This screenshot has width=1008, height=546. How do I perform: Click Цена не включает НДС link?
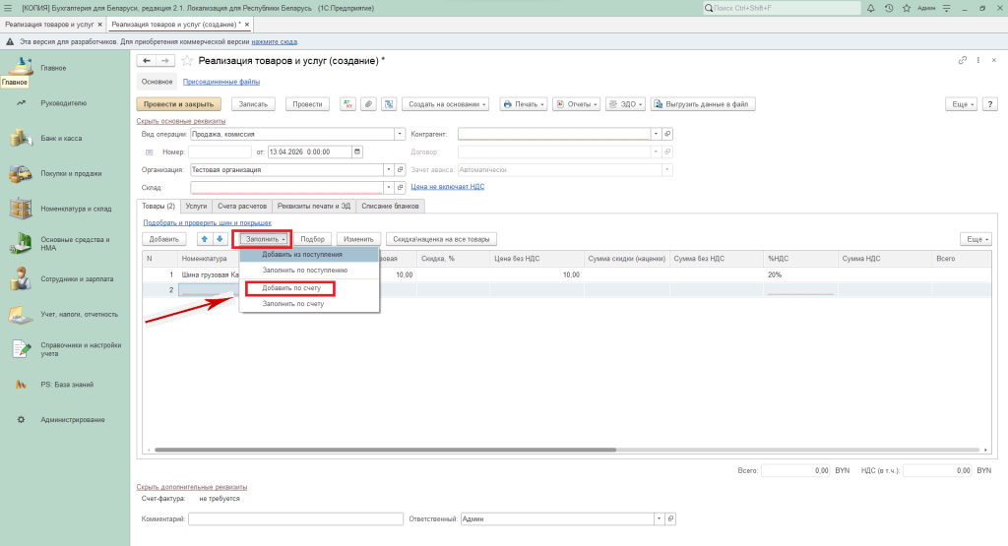[x=447, y=186]
